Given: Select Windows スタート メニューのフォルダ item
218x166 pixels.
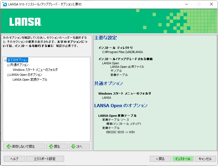Looking at the screenshot, I should click(35, 70).
